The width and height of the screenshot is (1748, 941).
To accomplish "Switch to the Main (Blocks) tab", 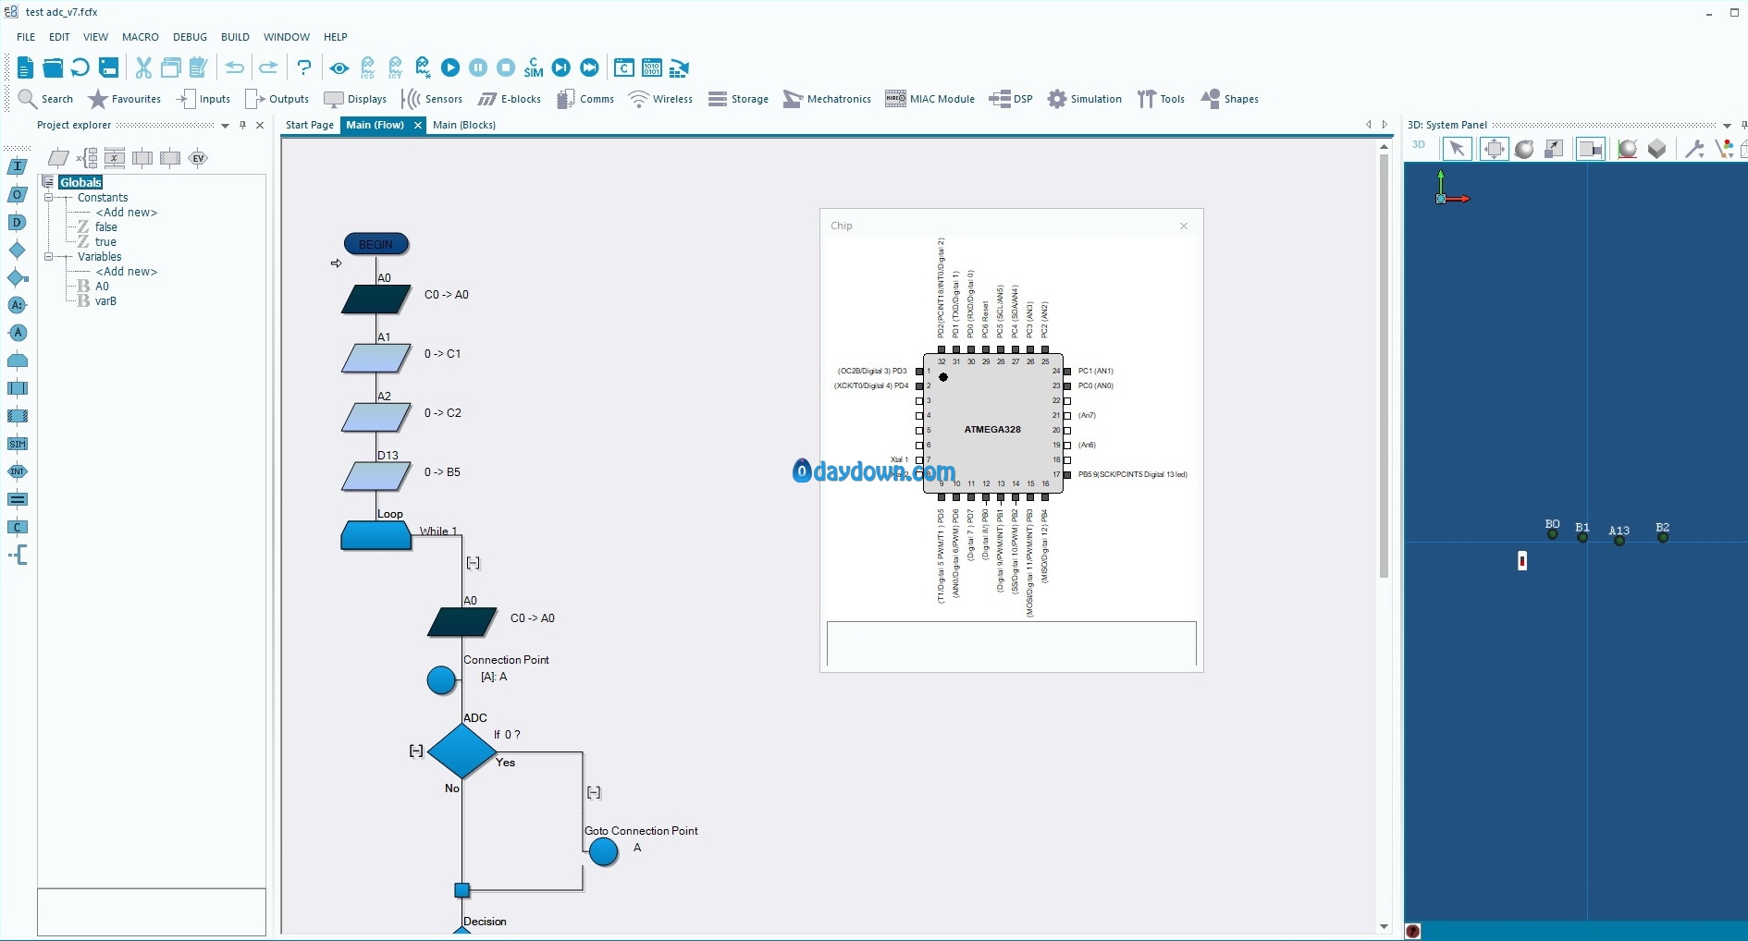I will click(x=464, y=125).
